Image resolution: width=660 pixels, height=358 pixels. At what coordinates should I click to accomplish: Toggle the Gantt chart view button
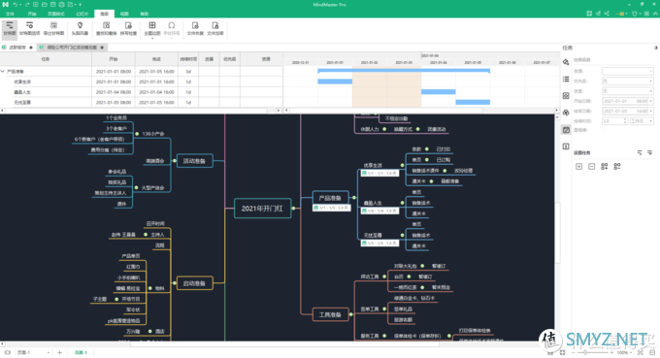click(10, 28)
